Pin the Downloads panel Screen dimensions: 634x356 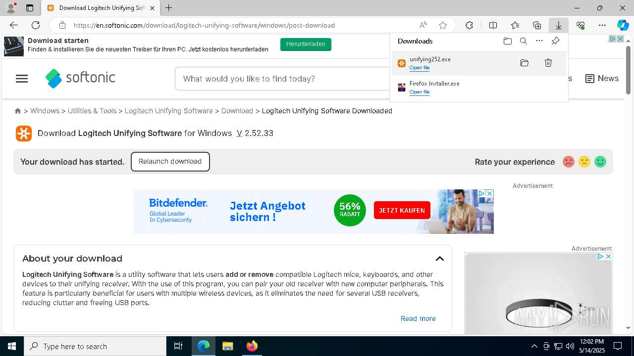[555, 41]
